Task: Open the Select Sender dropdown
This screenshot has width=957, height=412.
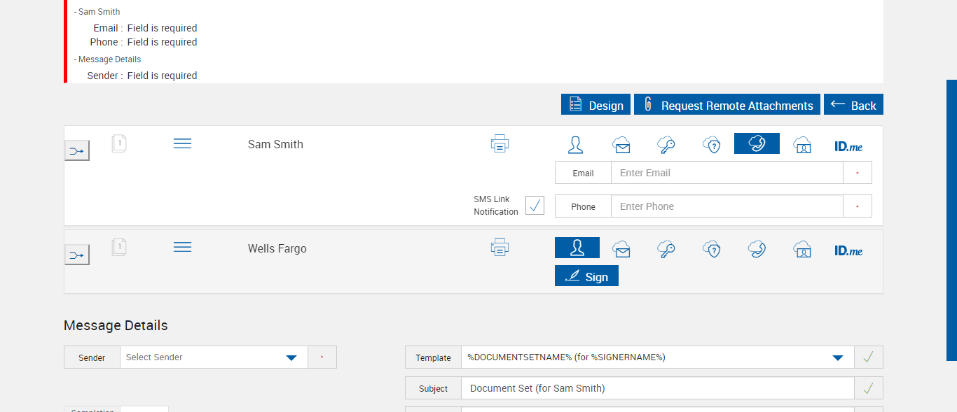Action: tap(291, 357)
